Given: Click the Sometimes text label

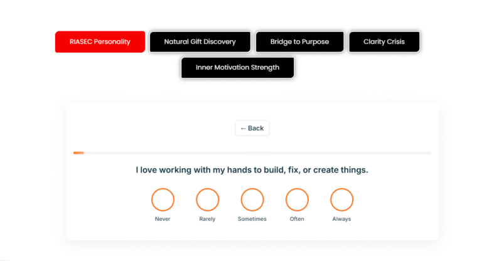Looking at the screenshot, I should point(252,219).
